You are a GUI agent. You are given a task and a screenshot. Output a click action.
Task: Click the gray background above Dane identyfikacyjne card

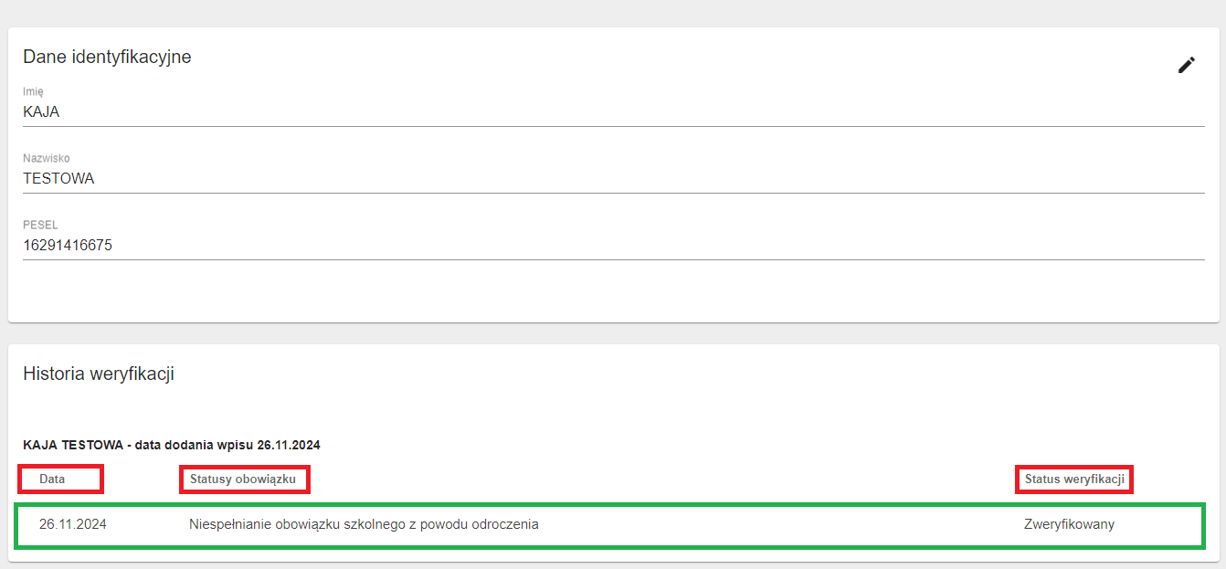click(x=612, y=13)
